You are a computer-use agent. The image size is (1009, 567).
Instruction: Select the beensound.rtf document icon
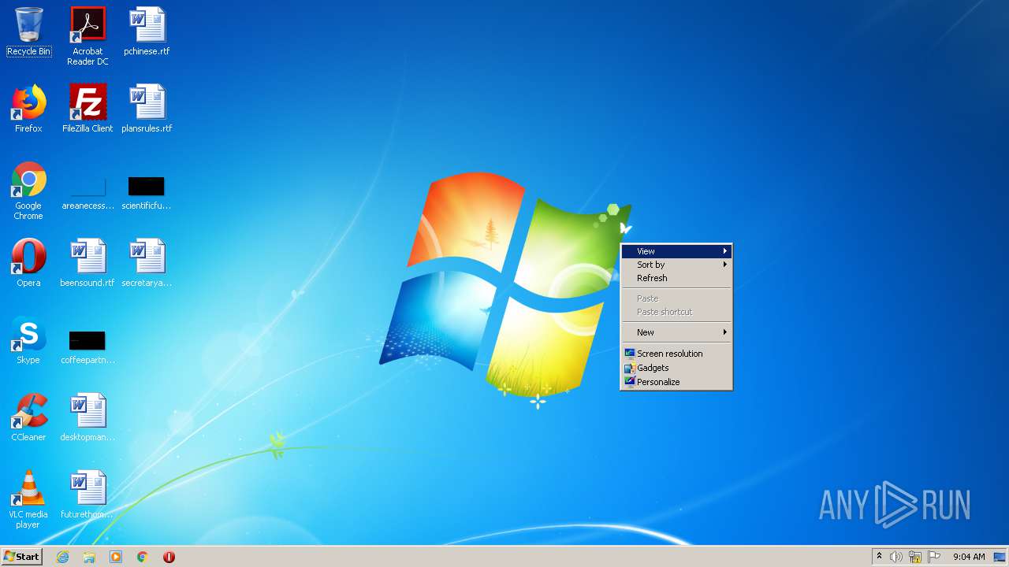click(87, 264)
